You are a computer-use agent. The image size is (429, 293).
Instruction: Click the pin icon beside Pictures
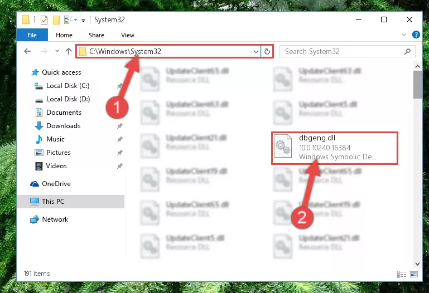(120, 153)
